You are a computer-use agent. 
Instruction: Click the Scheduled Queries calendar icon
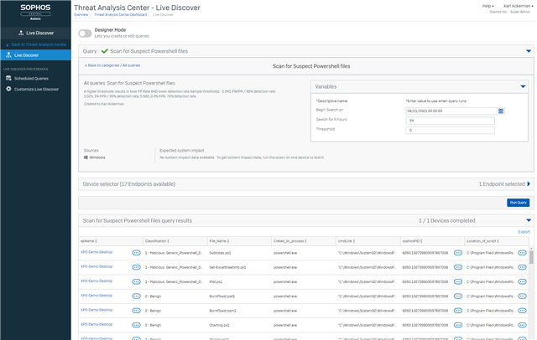click(x=8, y=78)
